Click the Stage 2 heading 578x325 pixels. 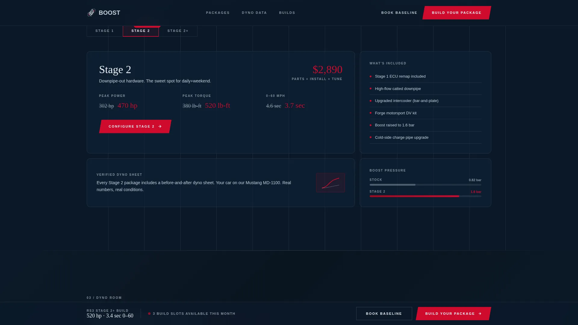click(x=115, y=70)
